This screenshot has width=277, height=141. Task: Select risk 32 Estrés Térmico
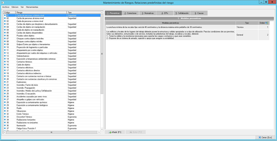tap(52, 114)
